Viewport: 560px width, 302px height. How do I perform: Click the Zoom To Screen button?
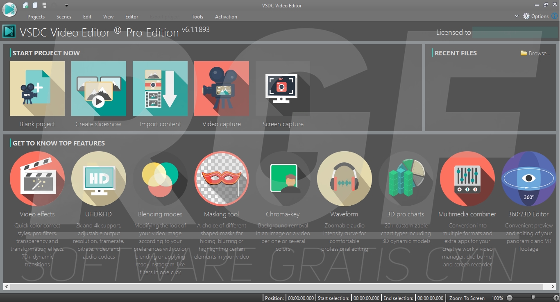[467, 298]
